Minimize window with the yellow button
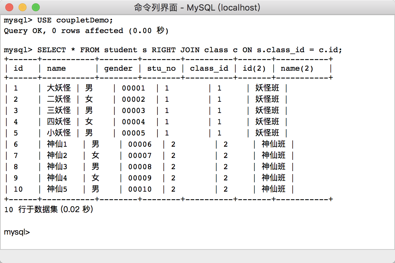Screen dimensions: 395x263 click(x=23, y=7)
